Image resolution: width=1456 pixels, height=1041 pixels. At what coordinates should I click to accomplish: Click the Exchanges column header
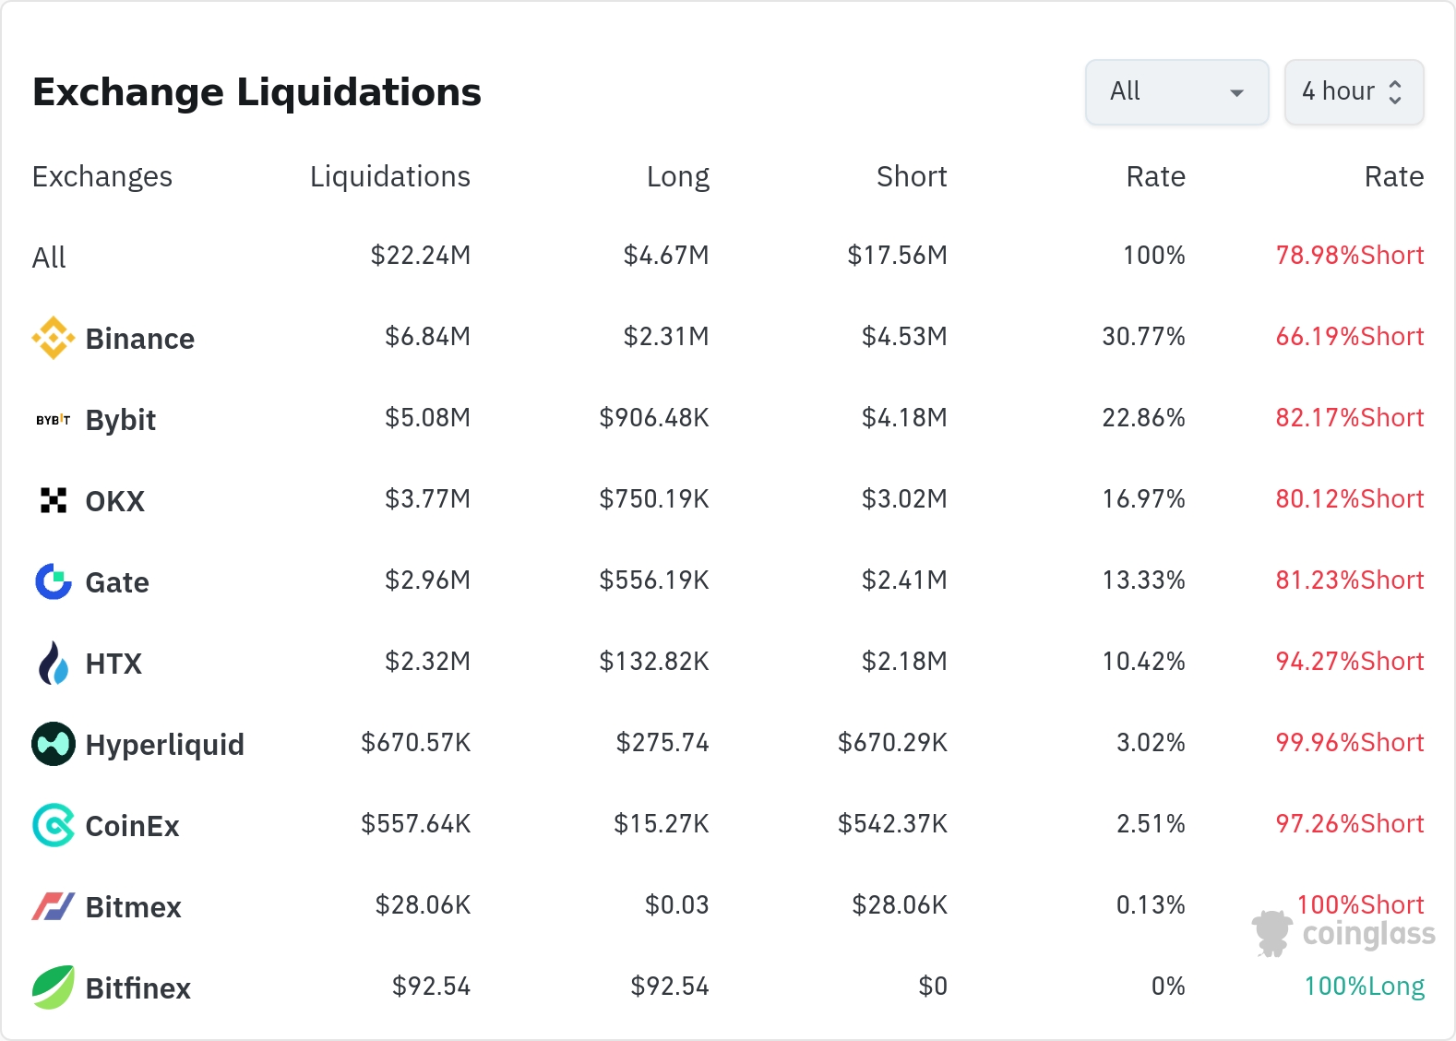(x=102, y=176)
